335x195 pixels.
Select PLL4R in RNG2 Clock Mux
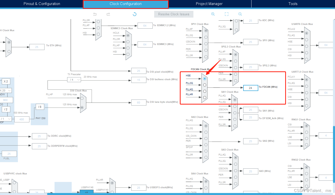pyautogui.click(x=306, y=174)
